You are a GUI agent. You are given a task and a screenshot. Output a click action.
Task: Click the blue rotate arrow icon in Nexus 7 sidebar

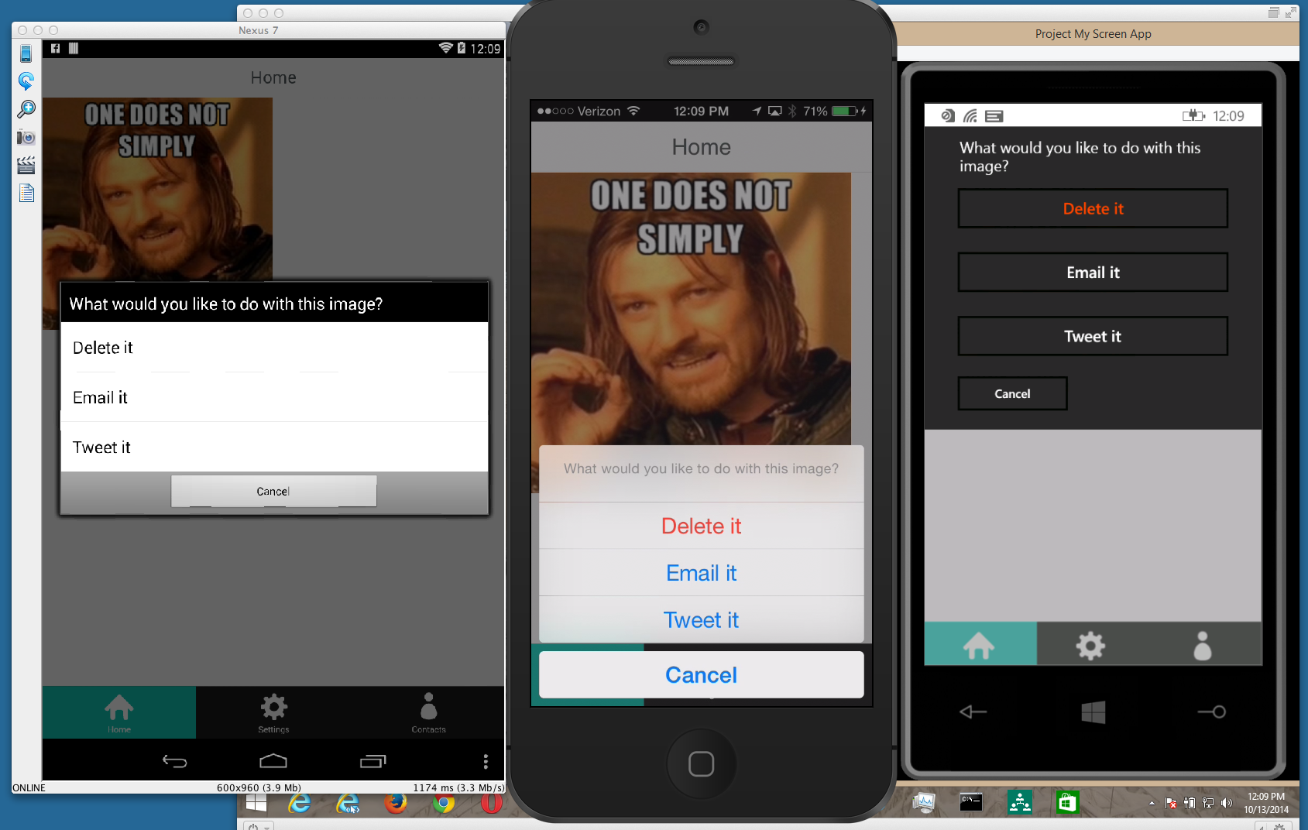tap(26, 81)
